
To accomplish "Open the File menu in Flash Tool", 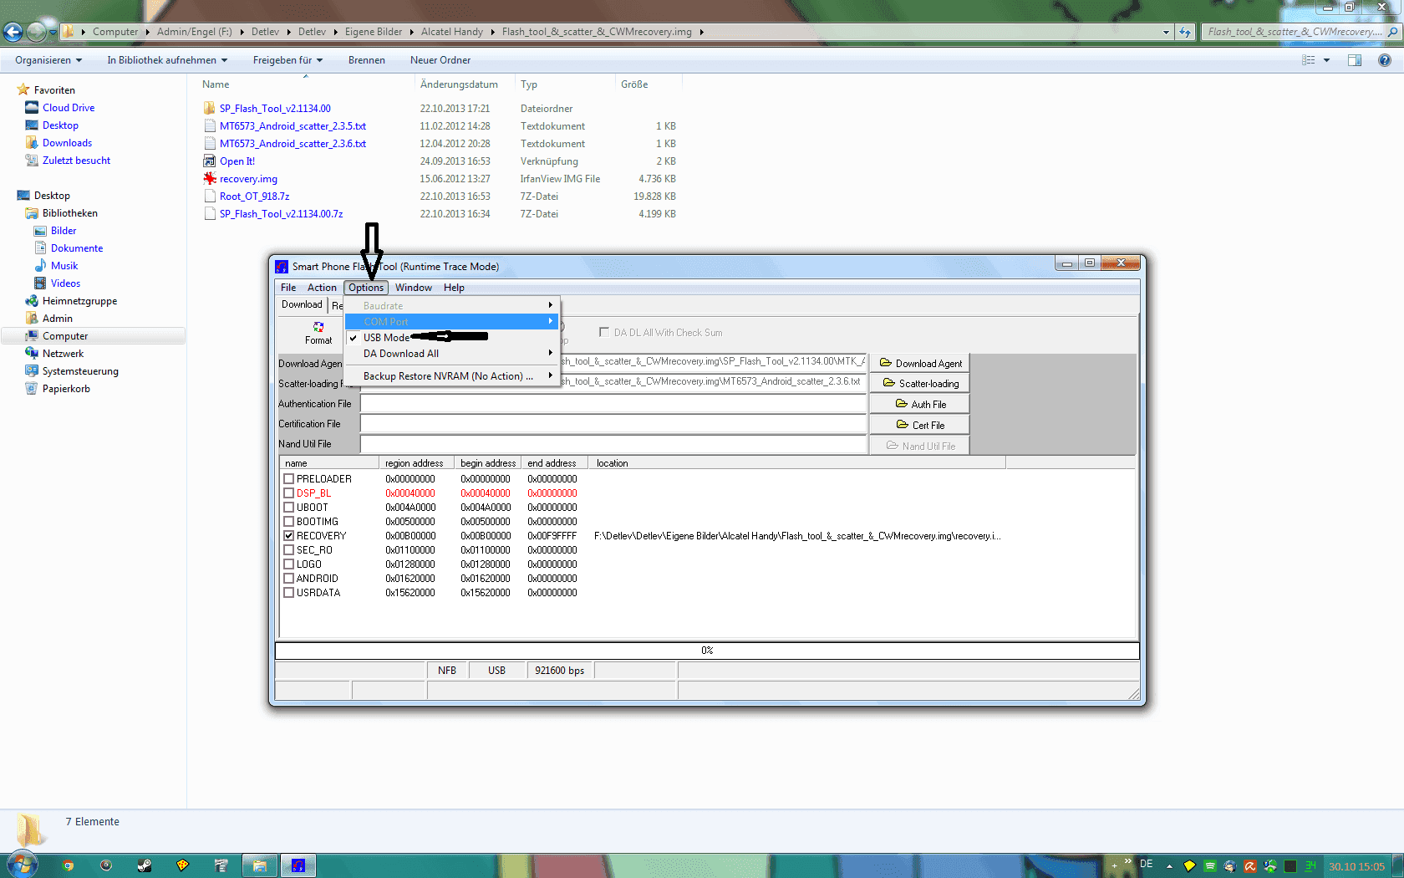I will pyautogui.click(x=288, y=288).
